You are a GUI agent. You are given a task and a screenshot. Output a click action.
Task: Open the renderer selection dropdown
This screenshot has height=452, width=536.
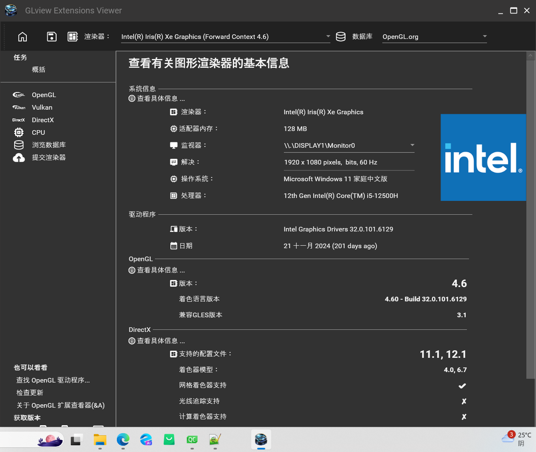point(226,37)
